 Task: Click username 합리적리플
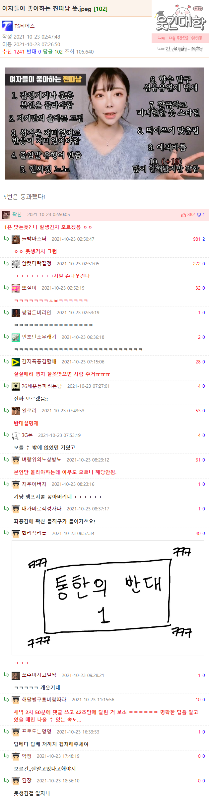tap(34, 533)
